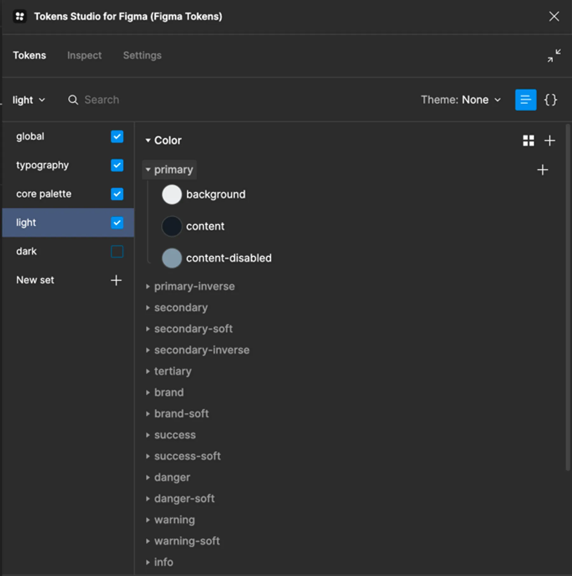Viewport: 572px width, 576px height.
Task: Add a token to the primary group
Action: click(x=542, y=170)
